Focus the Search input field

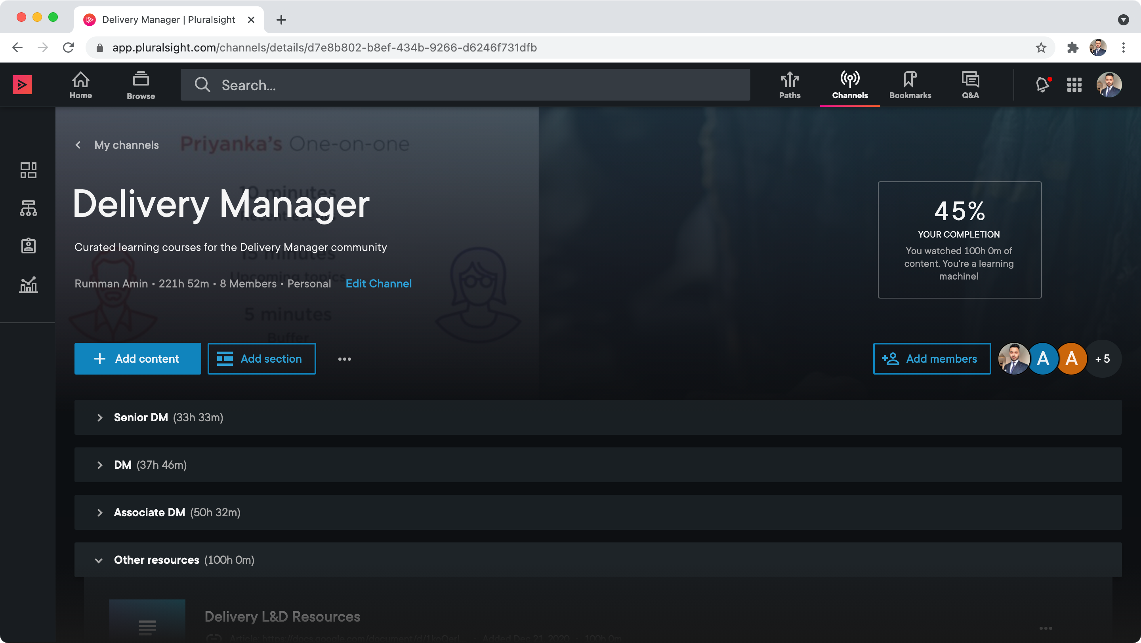[465, 85]
